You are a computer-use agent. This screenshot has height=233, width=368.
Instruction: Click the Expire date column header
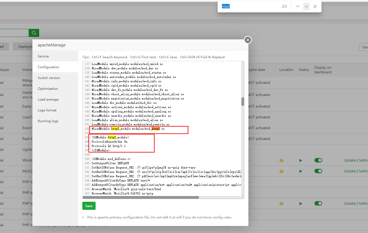point(256,70)
